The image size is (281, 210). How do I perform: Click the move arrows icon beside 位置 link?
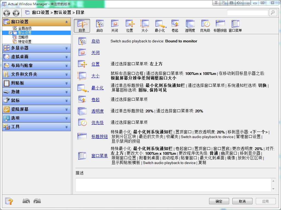pyautogui.click(x=82, y=64)
